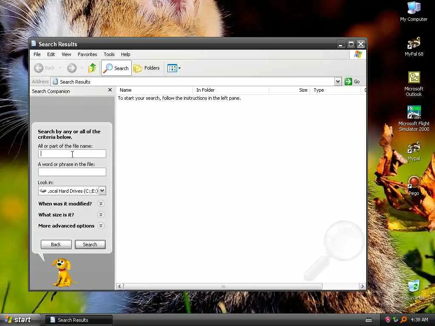Click the Search toolbar button
The width and height of the screenshot is (435, 326).
point(116,68)
